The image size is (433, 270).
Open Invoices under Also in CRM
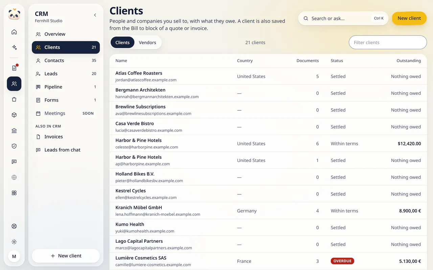[66, 137]
